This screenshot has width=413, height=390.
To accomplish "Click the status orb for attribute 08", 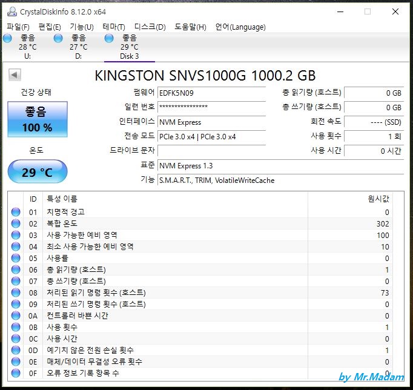I will coord(16,292).
